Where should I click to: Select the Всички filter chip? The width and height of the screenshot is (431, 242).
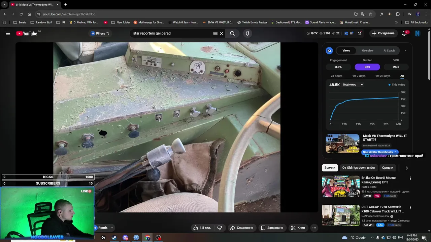(330, 168)
